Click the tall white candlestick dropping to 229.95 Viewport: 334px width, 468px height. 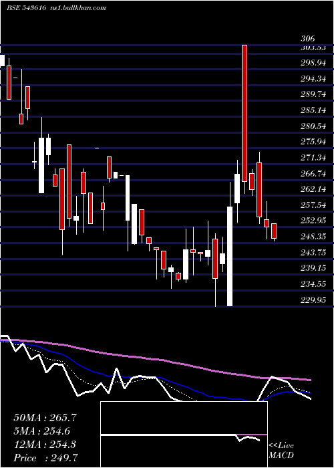click(230, 256)
